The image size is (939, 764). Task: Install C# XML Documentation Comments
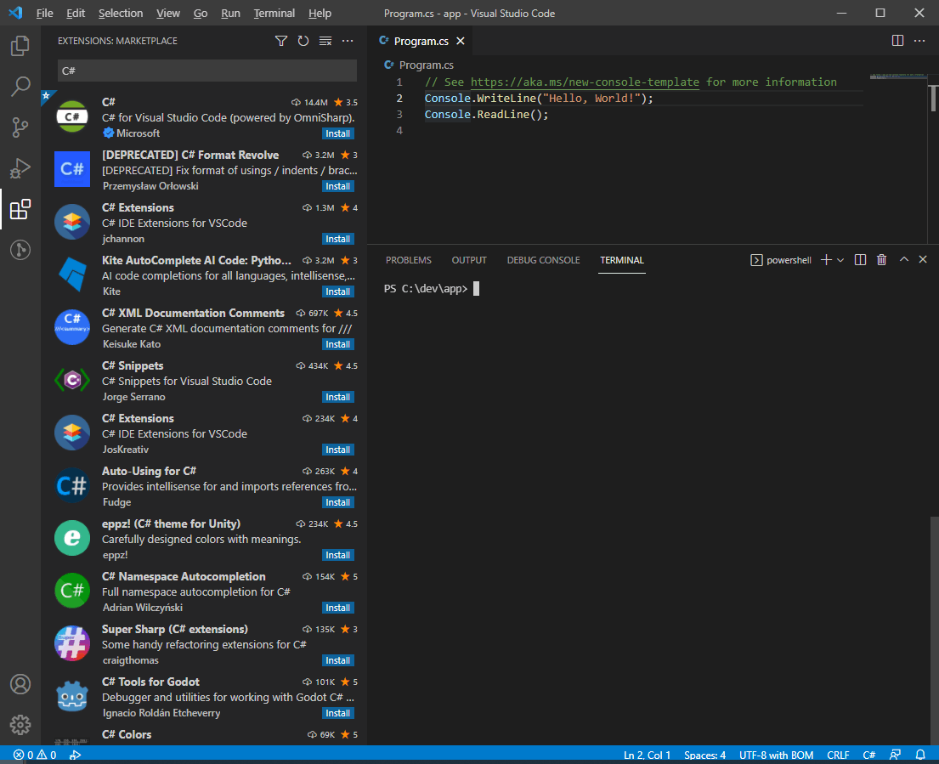coord(337,344)
